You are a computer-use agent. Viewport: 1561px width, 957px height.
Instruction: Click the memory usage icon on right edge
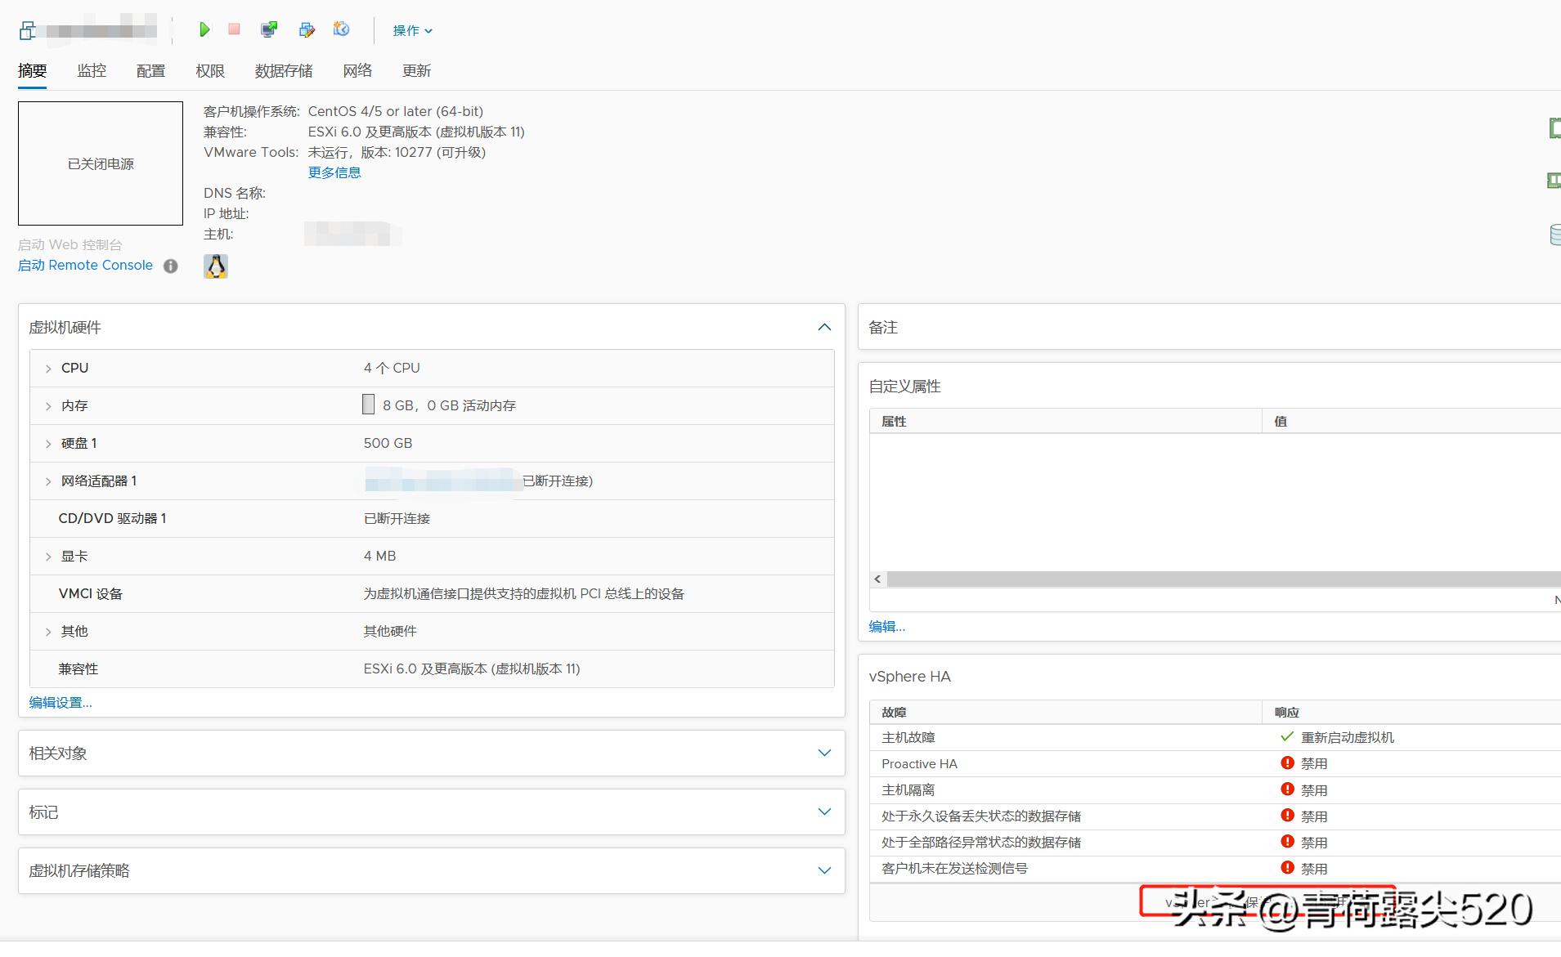(1553, 179)
